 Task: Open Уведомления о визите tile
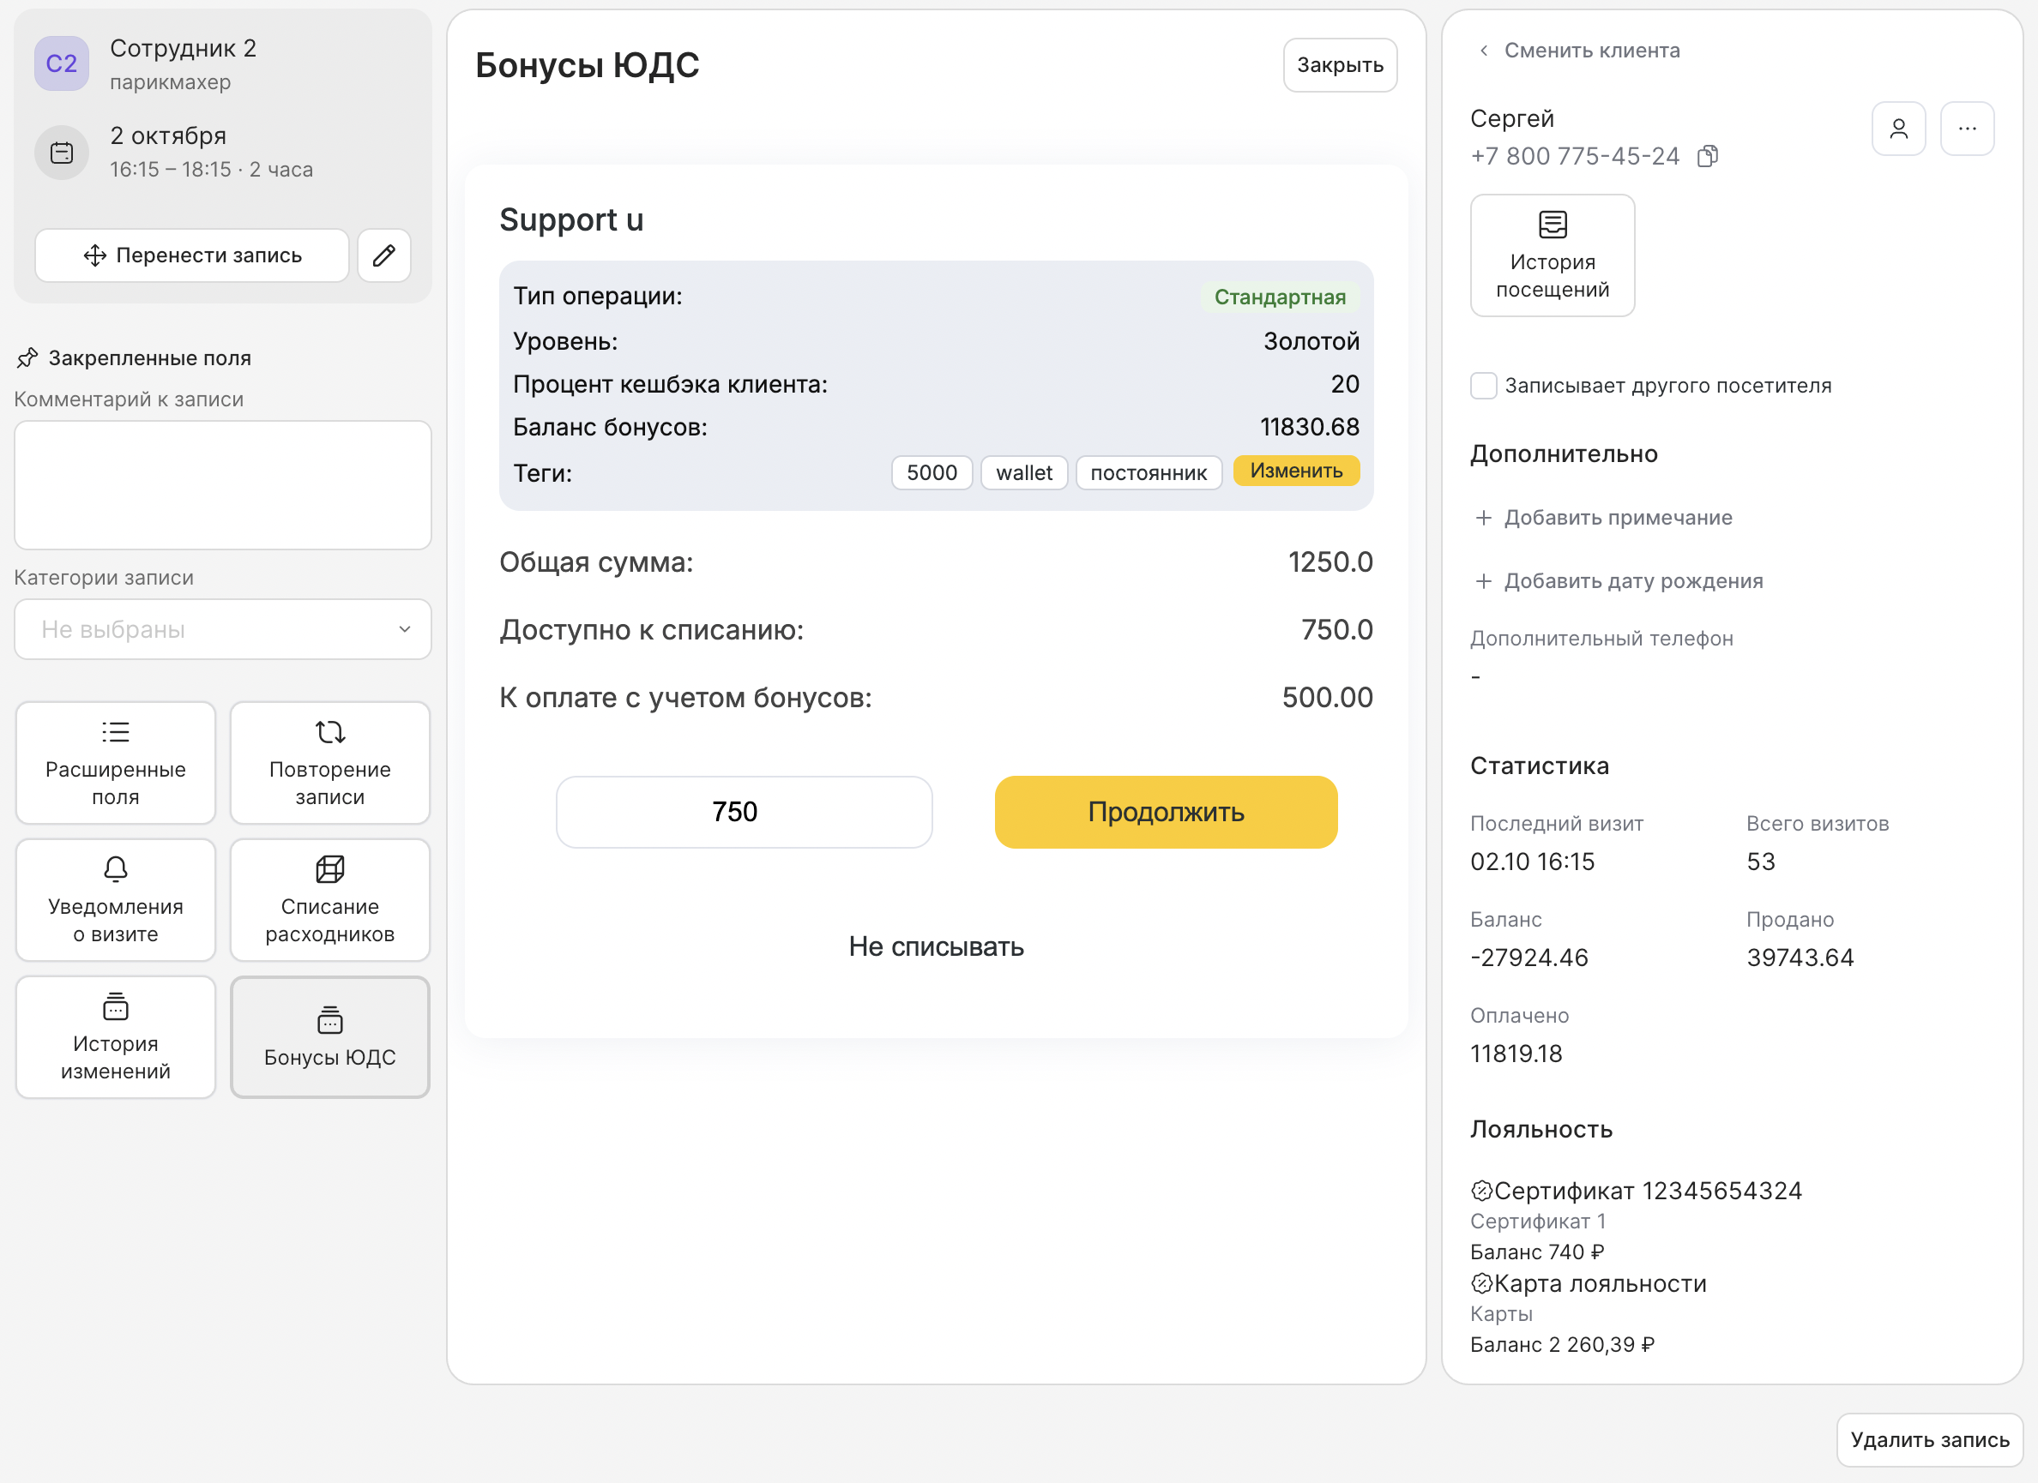tap(115, 900)
